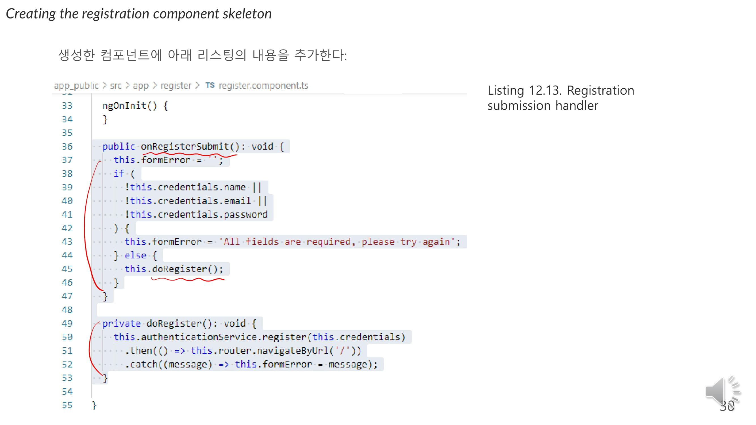756x425 pixels.
Task: Click line number 36 in gutter
Action: click(67, 146)
